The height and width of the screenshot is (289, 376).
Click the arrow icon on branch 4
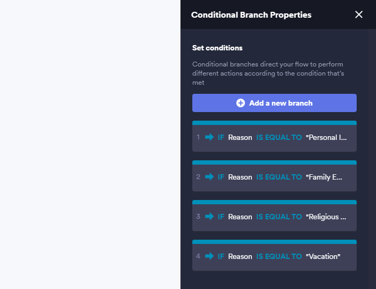(x=209, y=256)
